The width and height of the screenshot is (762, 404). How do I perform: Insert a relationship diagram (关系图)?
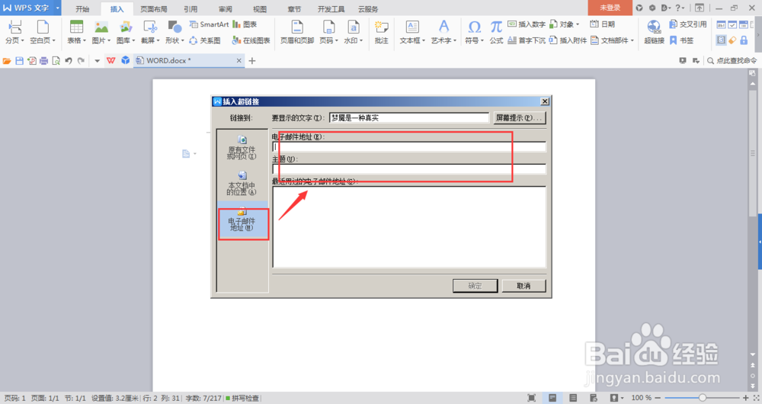coord(204,40)
